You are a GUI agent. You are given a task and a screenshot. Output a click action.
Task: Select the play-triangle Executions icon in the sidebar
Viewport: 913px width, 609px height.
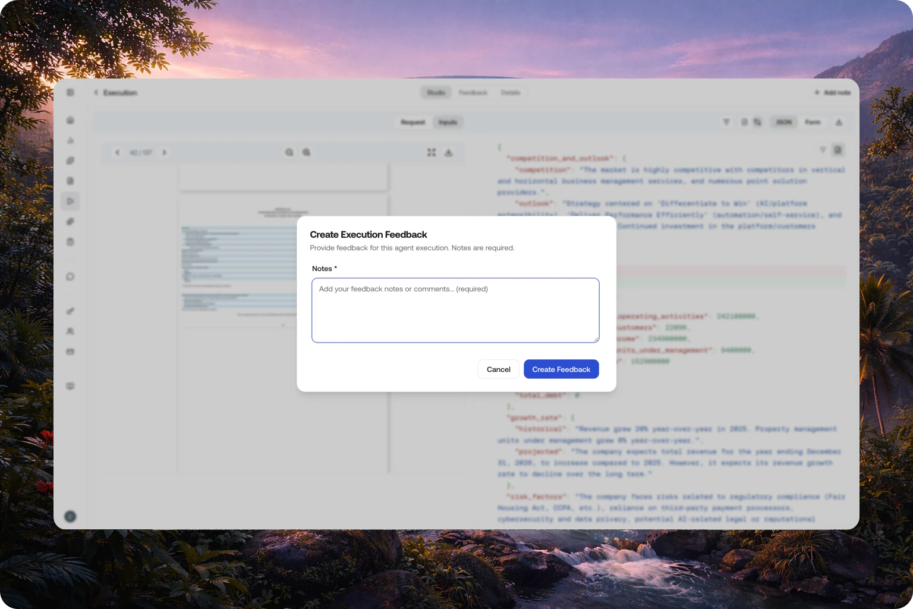[70, 201]
